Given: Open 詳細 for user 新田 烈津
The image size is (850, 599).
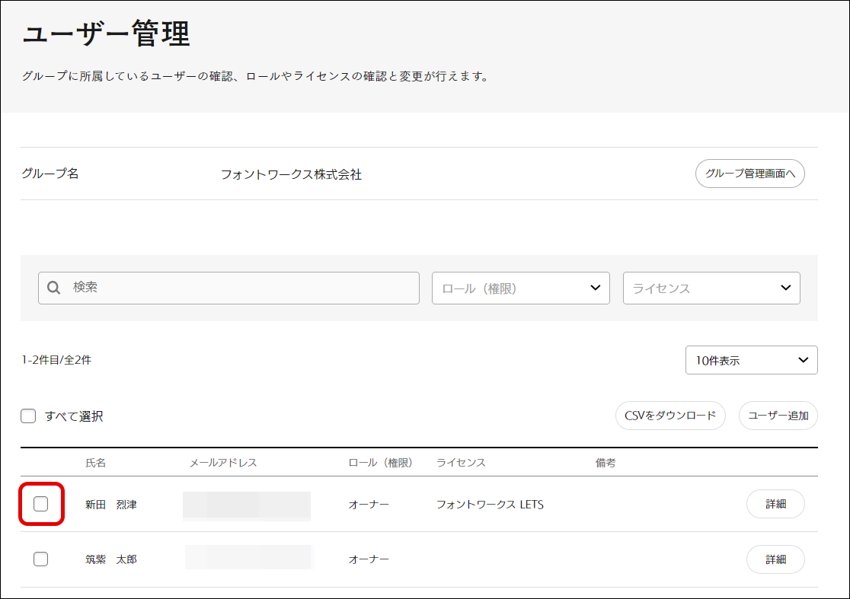Looking at the screenshot, I should pos(775,504).
